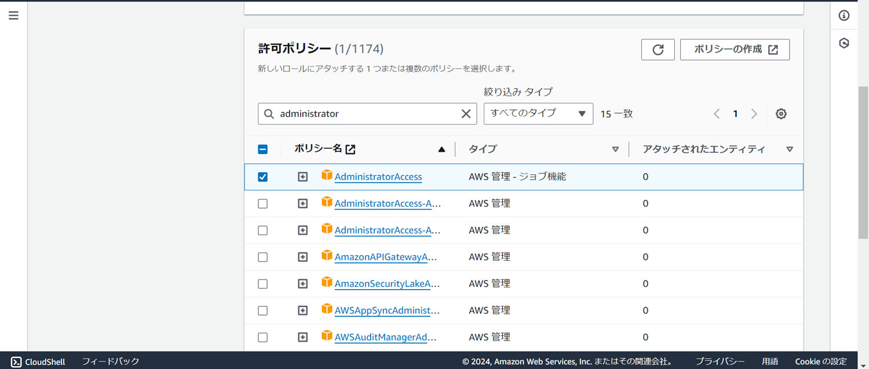Viewport: 869px width, 369px height.
Task: Refresh the permission policies list
Action: click(658, 50)
